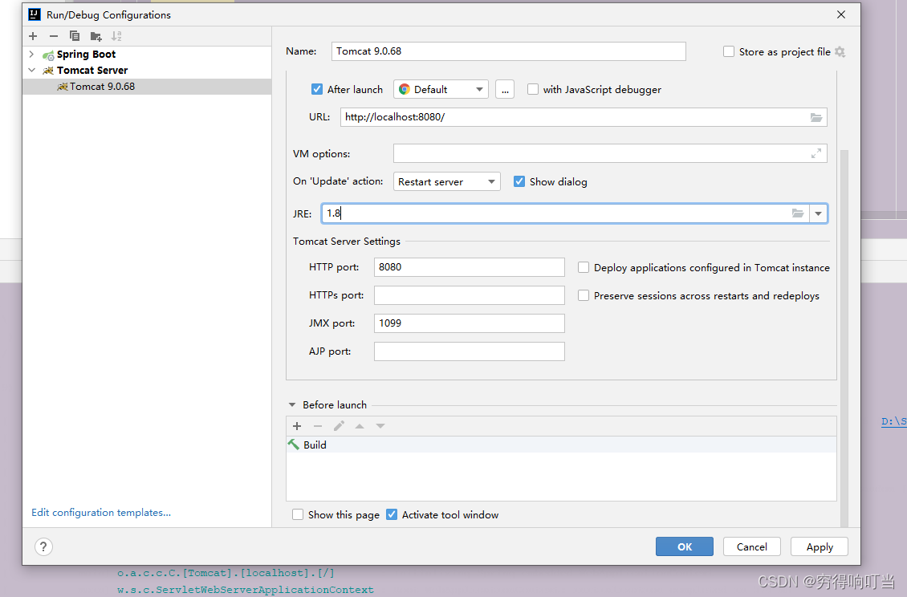Screen dimensions: 907x597
Task: Toggle the Show dialog checkbox
Action: coord(519,181)
